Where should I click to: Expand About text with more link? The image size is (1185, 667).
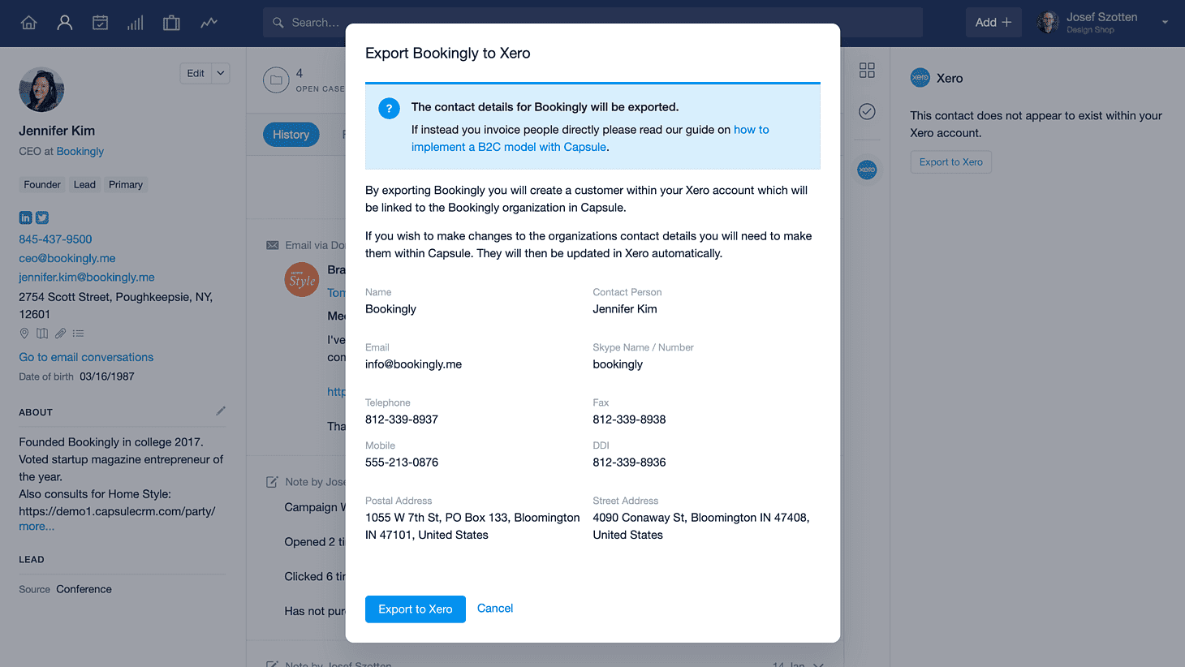37,527
